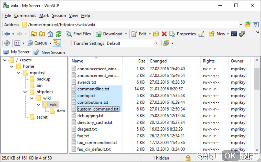
Task: Click the Edit file button
Action: [139, 34]
